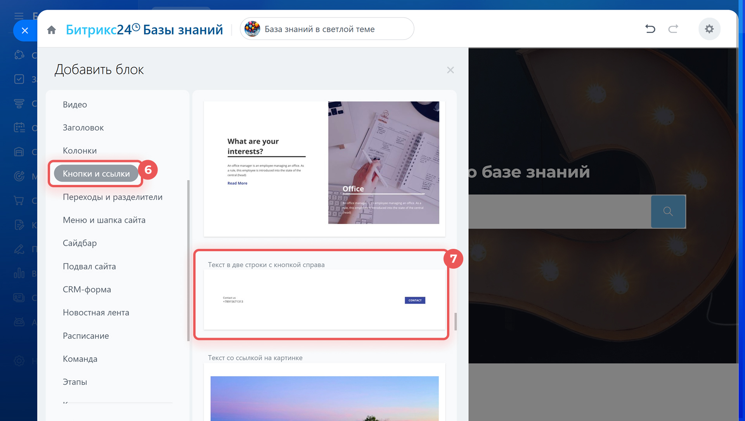Select Кнопки и ссылки category

click(x=96, y=173)
